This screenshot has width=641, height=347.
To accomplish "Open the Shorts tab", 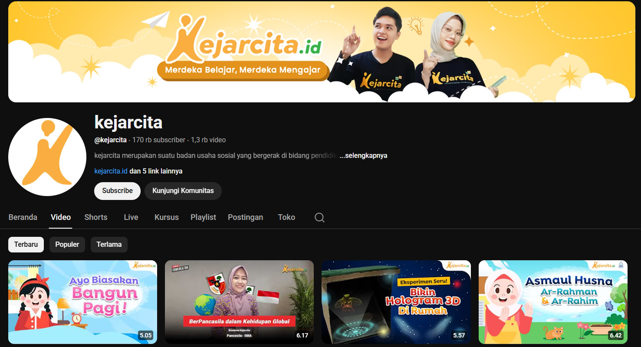I will click(96, 217).
